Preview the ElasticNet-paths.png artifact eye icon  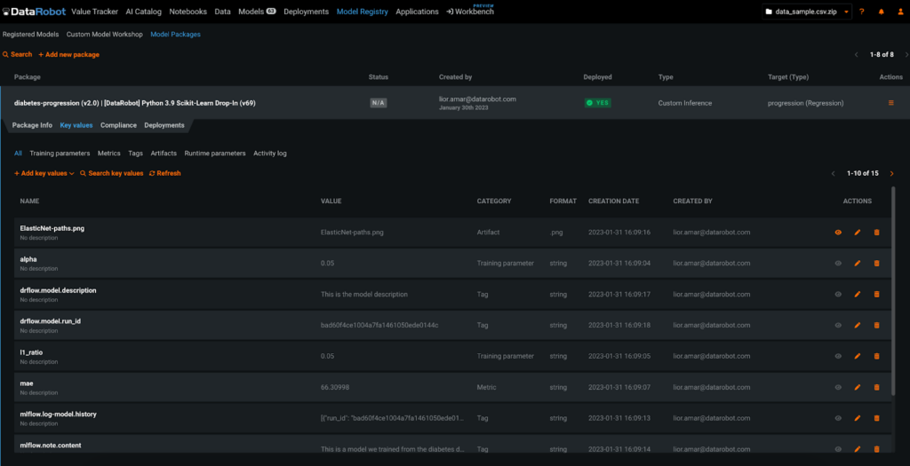tap(838, 232)
